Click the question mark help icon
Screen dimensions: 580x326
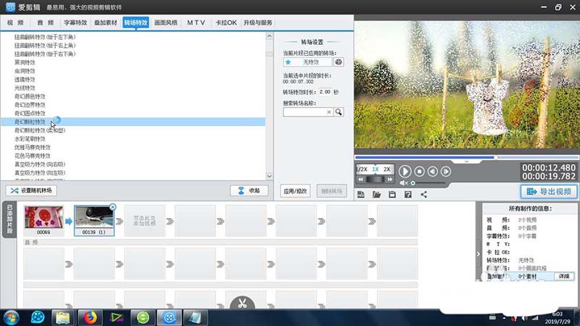(408, 194)
